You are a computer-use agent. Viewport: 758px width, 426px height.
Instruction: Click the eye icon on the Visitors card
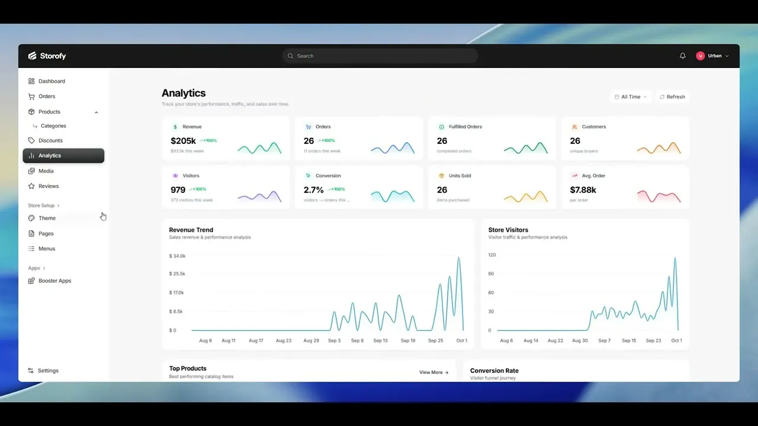[175, 176]
